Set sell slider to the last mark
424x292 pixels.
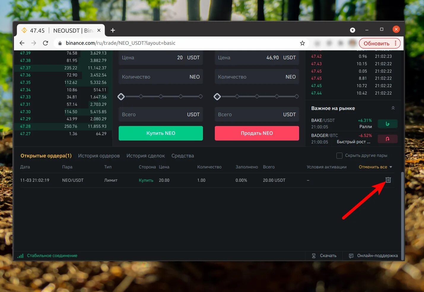pos(297,96)
